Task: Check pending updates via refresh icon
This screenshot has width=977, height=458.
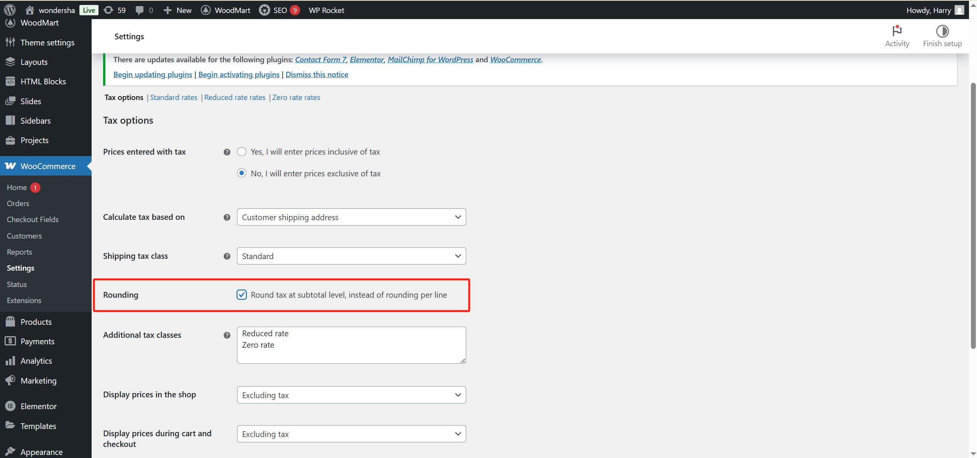Action: click(109, 10)
